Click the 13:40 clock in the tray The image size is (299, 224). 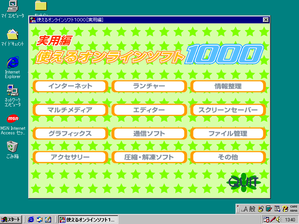290,220
